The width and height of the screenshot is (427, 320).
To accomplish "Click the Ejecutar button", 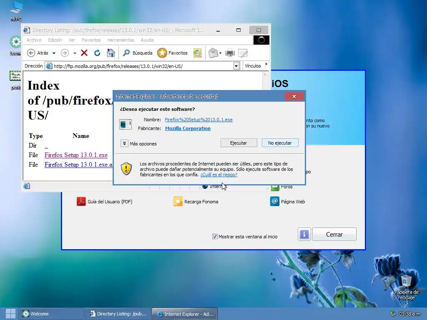I will pyautogui.click(x=239, y=143).
